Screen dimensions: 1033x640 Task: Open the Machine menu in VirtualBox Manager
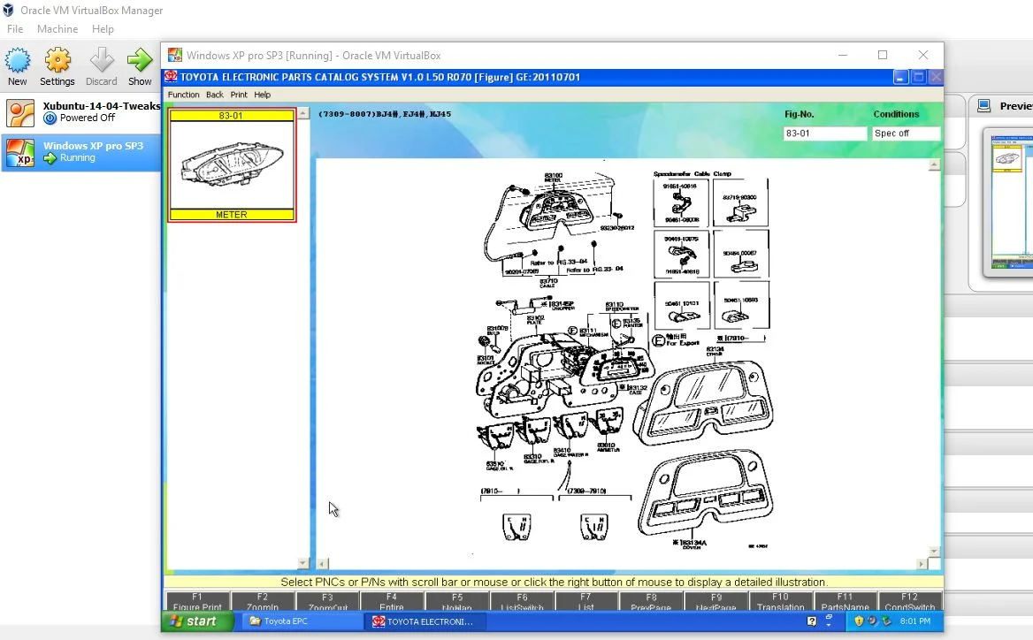57,29
